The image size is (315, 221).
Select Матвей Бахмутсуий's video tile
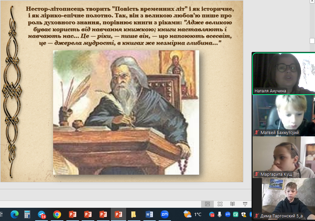284,115
